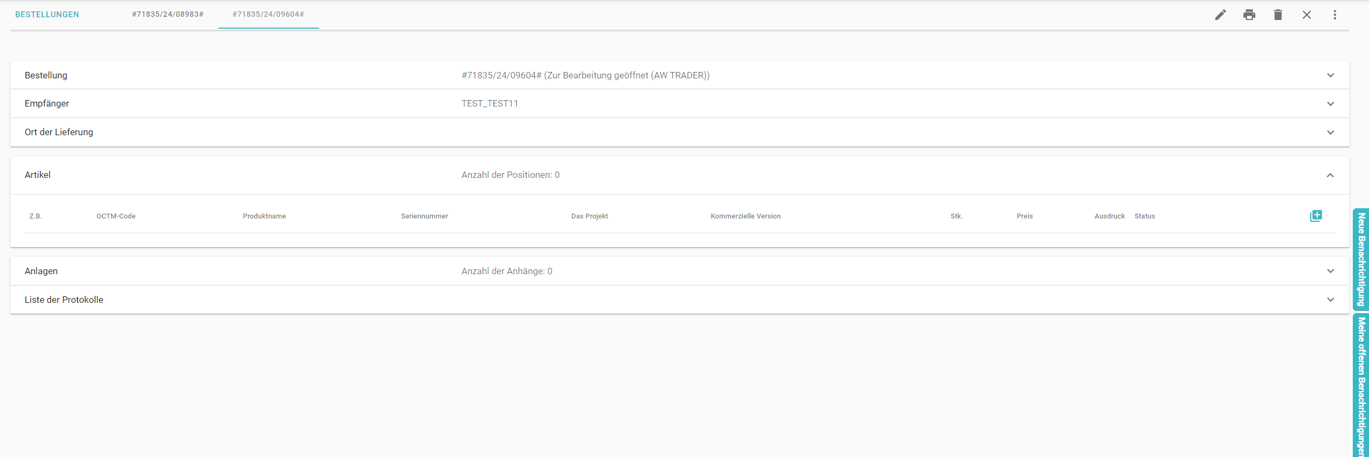Expand the Empfänger section chevron

pos(1330,104)
